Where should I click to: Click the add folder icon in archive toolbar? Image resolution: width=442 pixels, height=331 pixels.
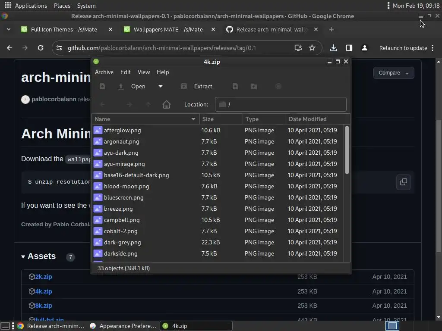[x=254, y=86]
